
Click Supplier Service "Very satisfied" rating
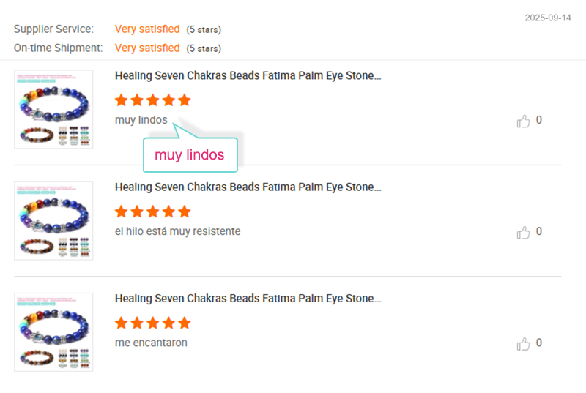pyautogui.click(x=147, y=29)
